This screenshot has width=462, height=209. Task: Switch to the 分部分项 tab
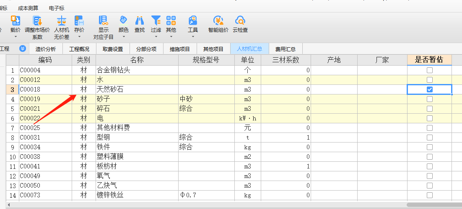pyautogui.click(x=146, y=49)
